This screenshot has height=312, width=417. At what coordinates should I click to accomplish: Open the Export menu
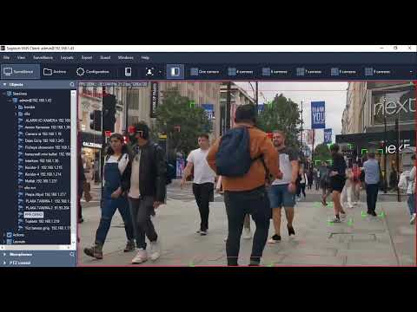[x=87, y=57]
